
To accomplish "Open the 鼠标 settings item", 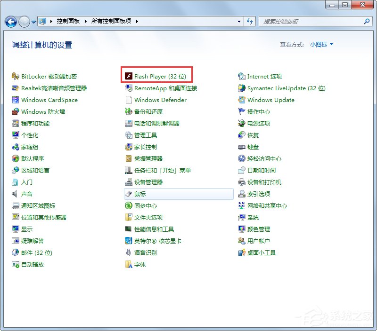I will 139,194.
